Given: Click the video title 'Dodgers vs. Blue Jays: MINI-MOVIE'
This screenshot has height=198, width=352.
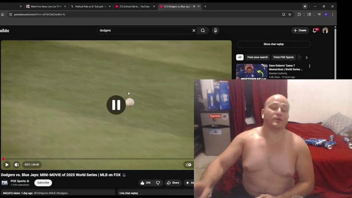Looking at the screenshot, I should (x=61, y=175).
